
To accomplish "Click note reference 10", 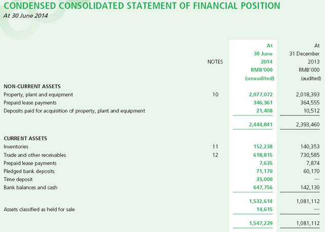I will pyautogui.click(x=216, y=94).
